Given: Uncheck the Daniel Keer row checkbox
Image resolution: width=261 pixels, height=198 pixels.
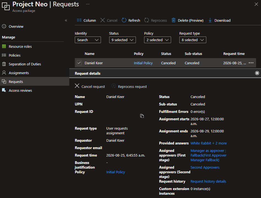Looking at the screenshot, I should pos(79,63).
